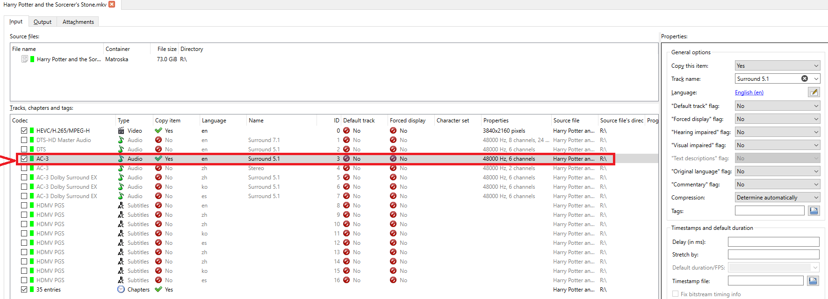Select the Harry Potter source file row
The height and width of the screenshot is (299, 828).
pyautogui.click(x=334, y=59)
